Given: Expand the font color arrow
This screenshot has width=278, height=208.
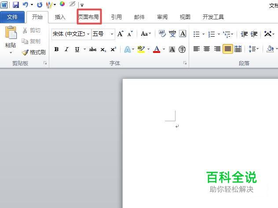Looking at the screenshot, I should pos(164,49).
